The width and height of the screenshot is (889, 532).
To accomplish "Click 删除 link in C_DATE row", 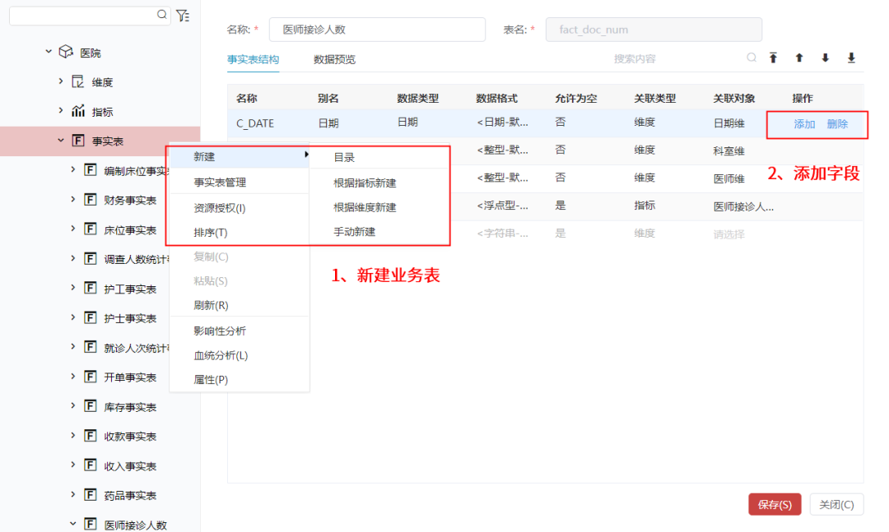I will (837, 124).
